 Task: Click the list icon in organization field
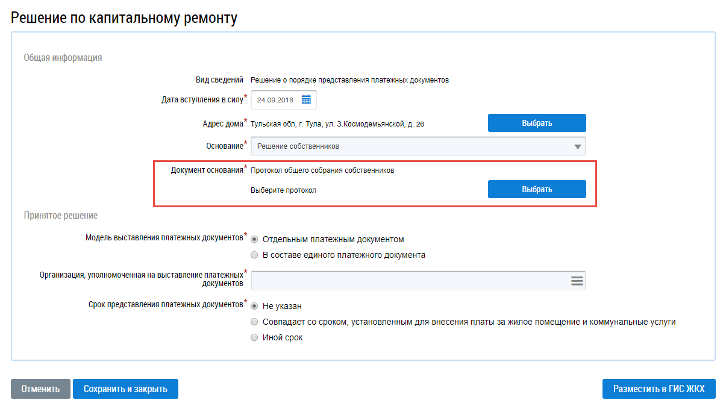coord(577,281)
